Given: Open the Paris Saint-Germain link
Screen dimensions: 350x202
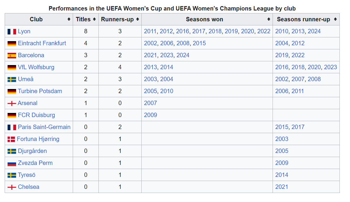Looking at the screenshot, I should (x=44, y=127).
